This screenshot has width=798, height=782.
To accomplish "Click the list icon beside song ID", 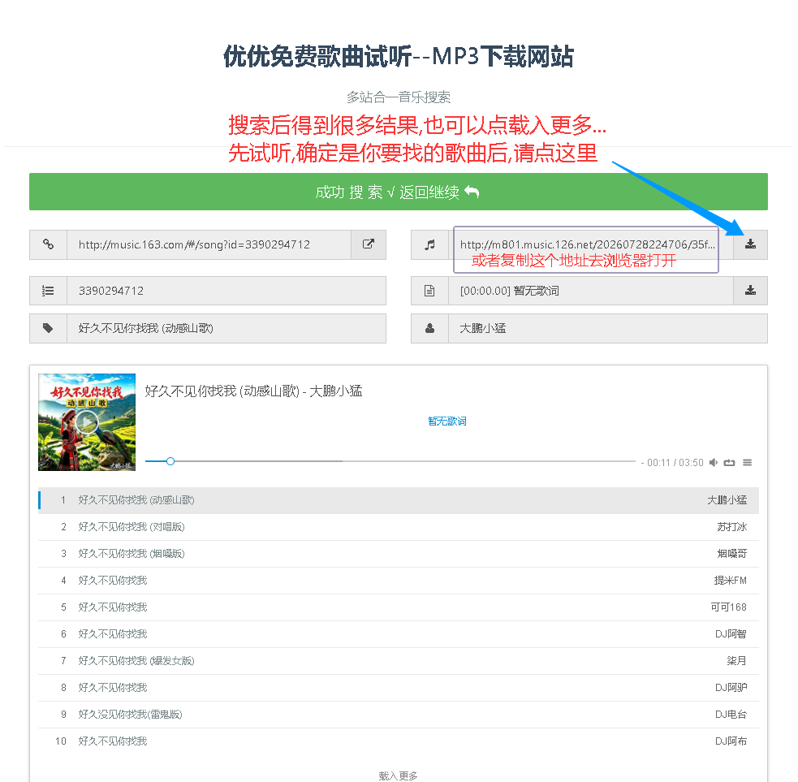I will point(49,291).
